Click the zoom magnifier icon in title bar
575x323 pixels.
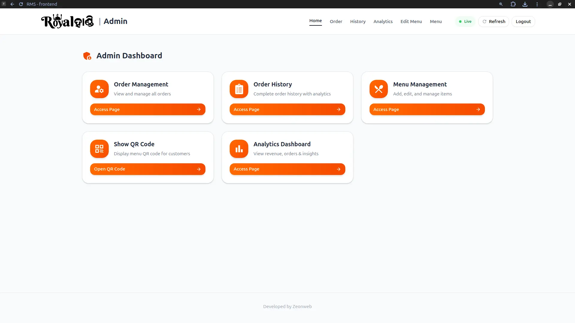[x=501, y=4]
